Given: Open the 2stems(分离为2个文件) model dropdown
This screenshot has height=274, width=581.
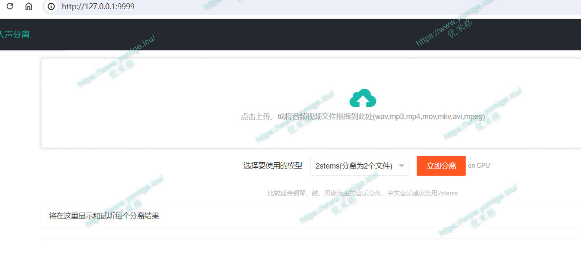Looking at the screenshot, I should click(354, 166).
